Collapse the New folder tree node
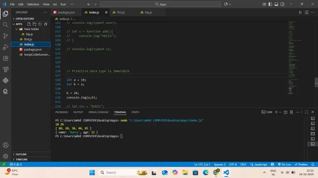The width and height of the screenshot is (318, 178). pyautogui.click(x=16, y=29)
